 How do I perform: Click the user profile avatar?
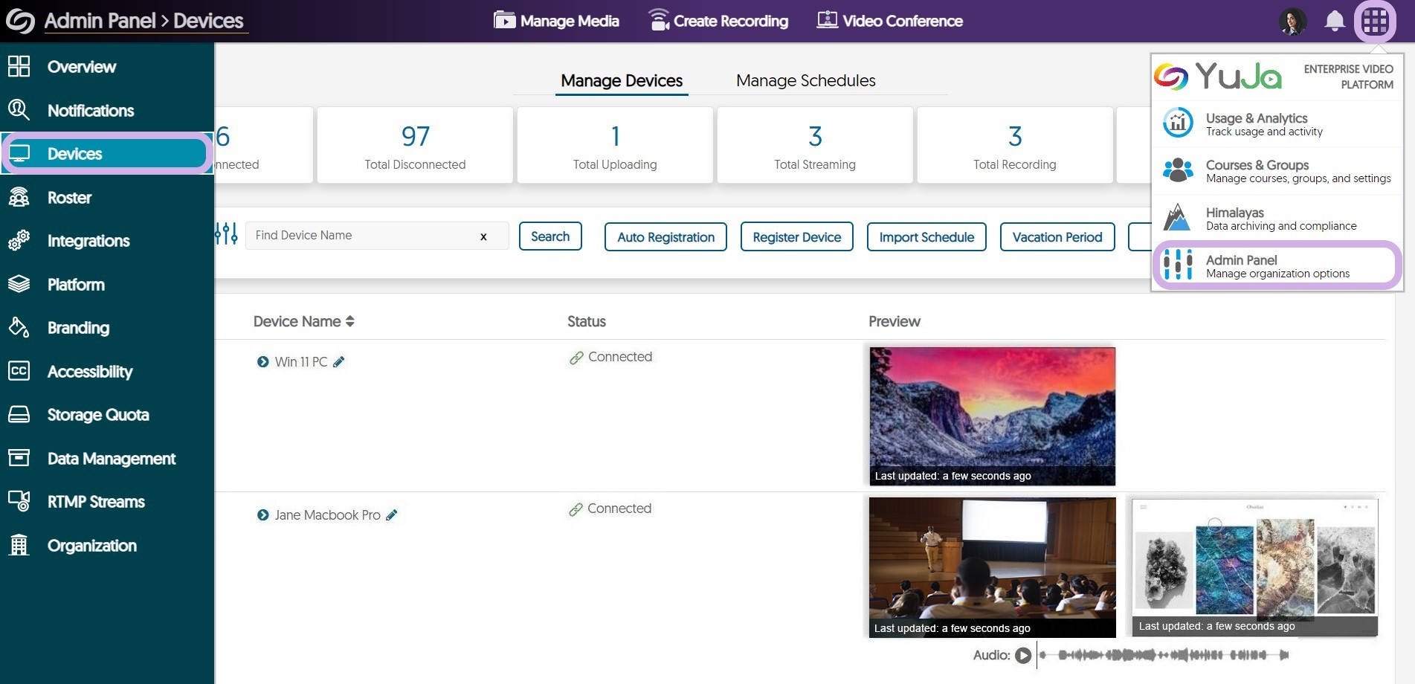click(1292, 21)
